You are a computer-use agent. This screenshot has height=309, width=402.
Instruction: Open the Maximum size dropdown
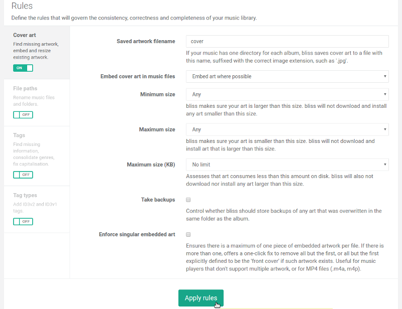287,129
